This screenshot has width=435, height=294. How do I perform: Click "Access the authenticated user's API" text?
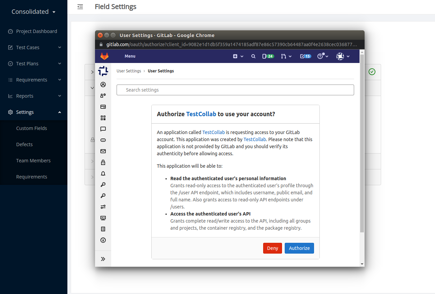[x=210, y=214]
